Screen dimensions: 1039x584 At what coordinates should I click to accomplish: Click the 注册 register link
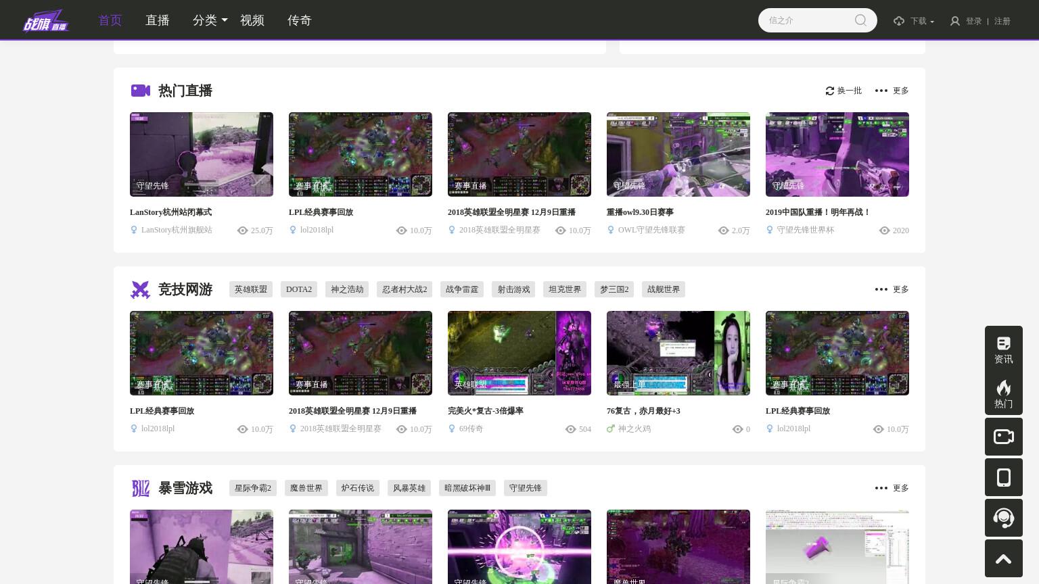click(x=1002, y=21)
